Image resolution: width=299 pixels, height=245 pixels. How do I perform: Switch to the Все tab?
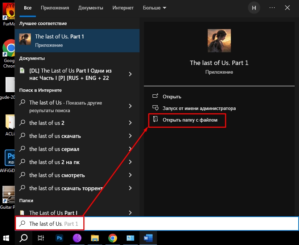[28, 8]
